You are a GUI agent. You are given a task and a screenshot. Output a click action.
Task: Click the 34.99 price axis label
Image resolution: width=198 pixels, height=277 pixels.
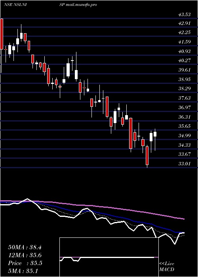[185, 135]
